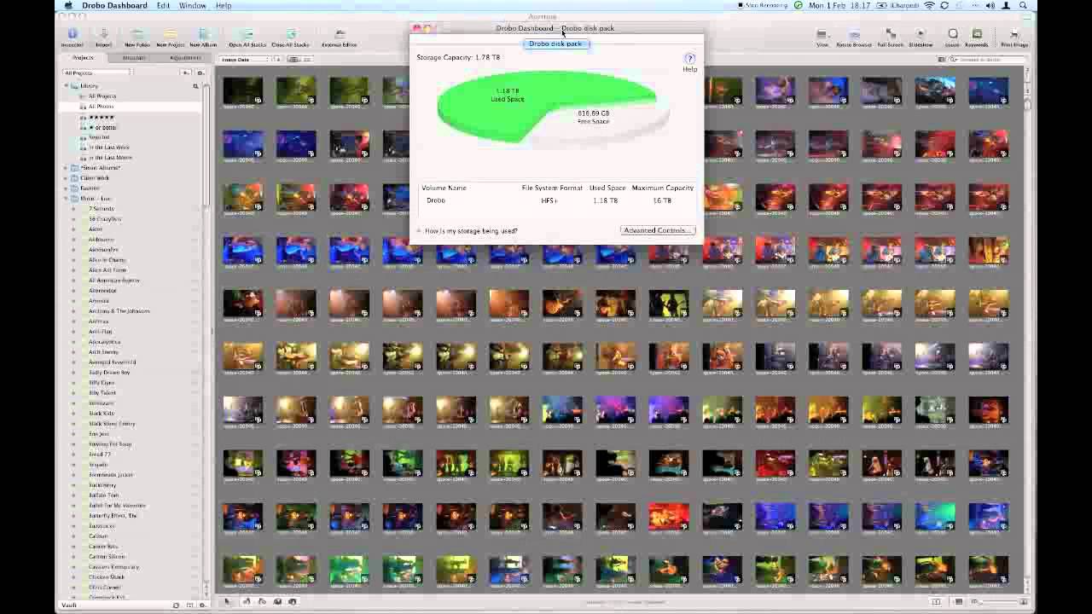Screen dimensions: 1092x614
Task: Open the Edit menu
Action: 163,5
